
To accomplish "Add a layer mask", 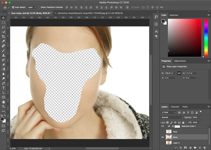I will (185, 148).
